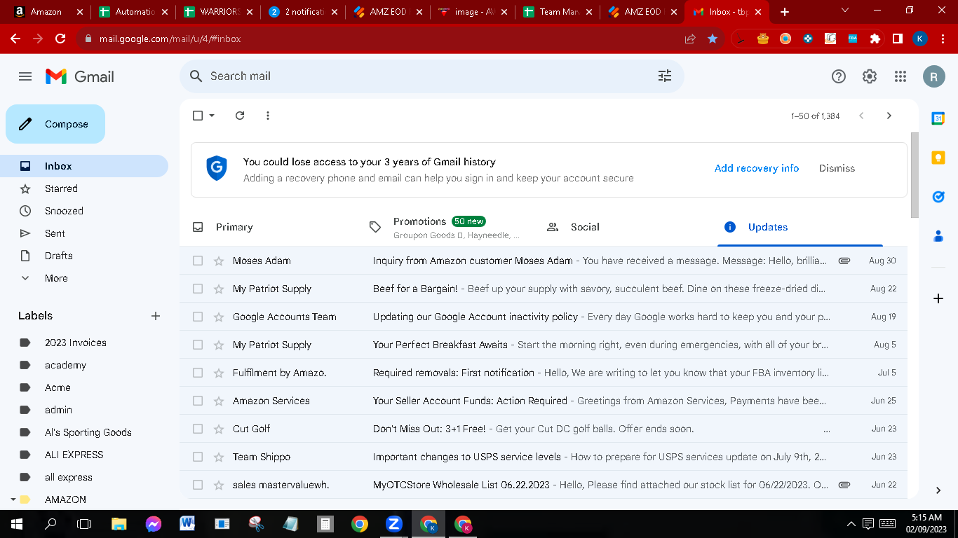Open Google Keep in the side panel

[938, 158]
